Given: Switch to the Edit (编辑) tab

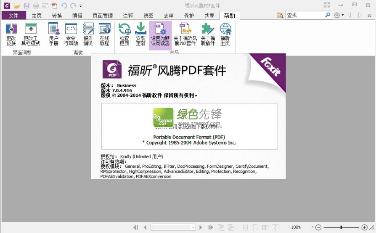Looking at the screenshot, I should pos(77,16).
